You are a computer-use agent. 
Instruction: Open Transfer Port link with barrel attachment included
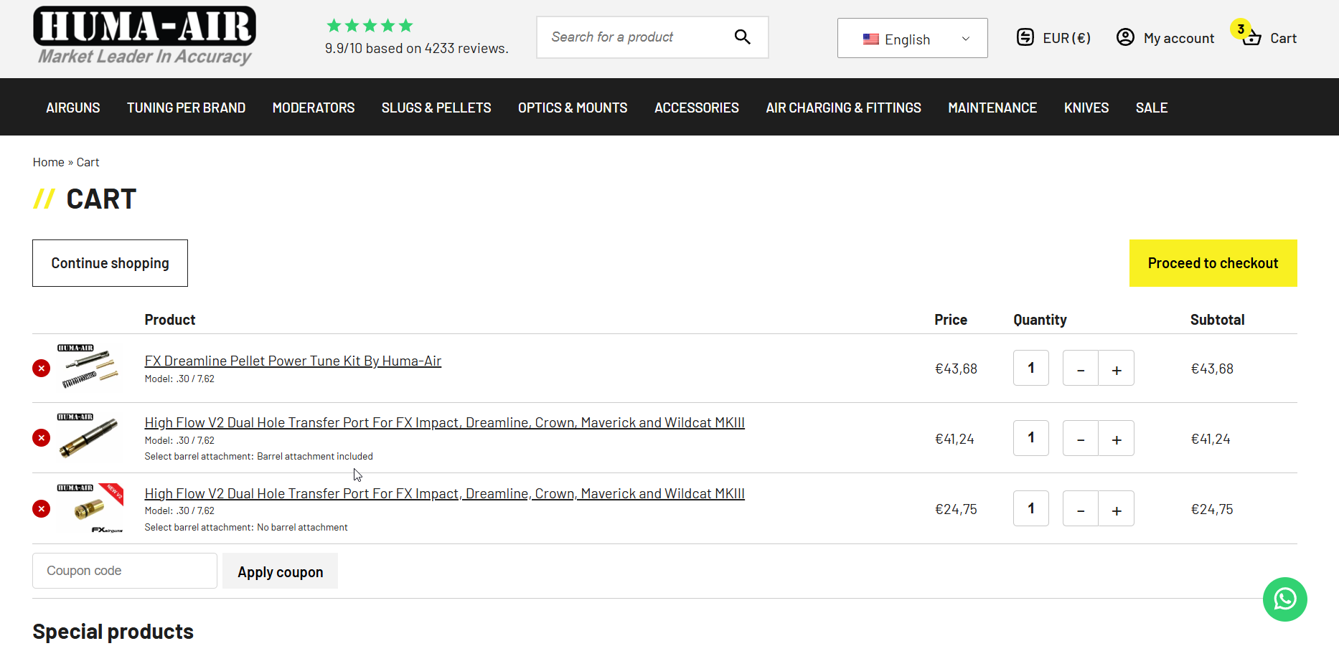coord(444,422)
